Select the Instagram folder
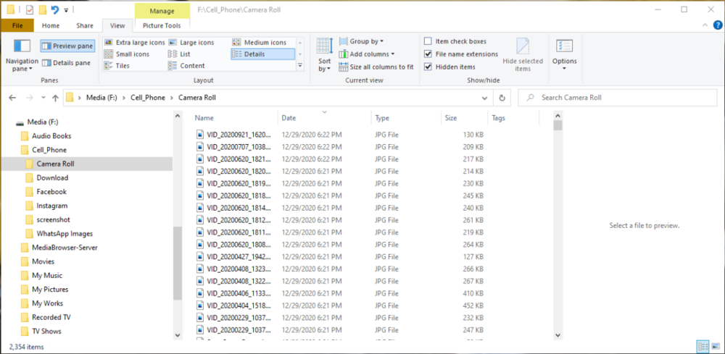 (x=51, y=206)
